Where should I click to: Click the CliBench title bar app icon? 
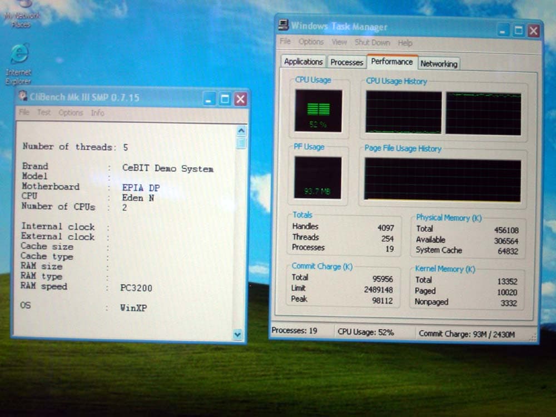(x=23, y=96)
